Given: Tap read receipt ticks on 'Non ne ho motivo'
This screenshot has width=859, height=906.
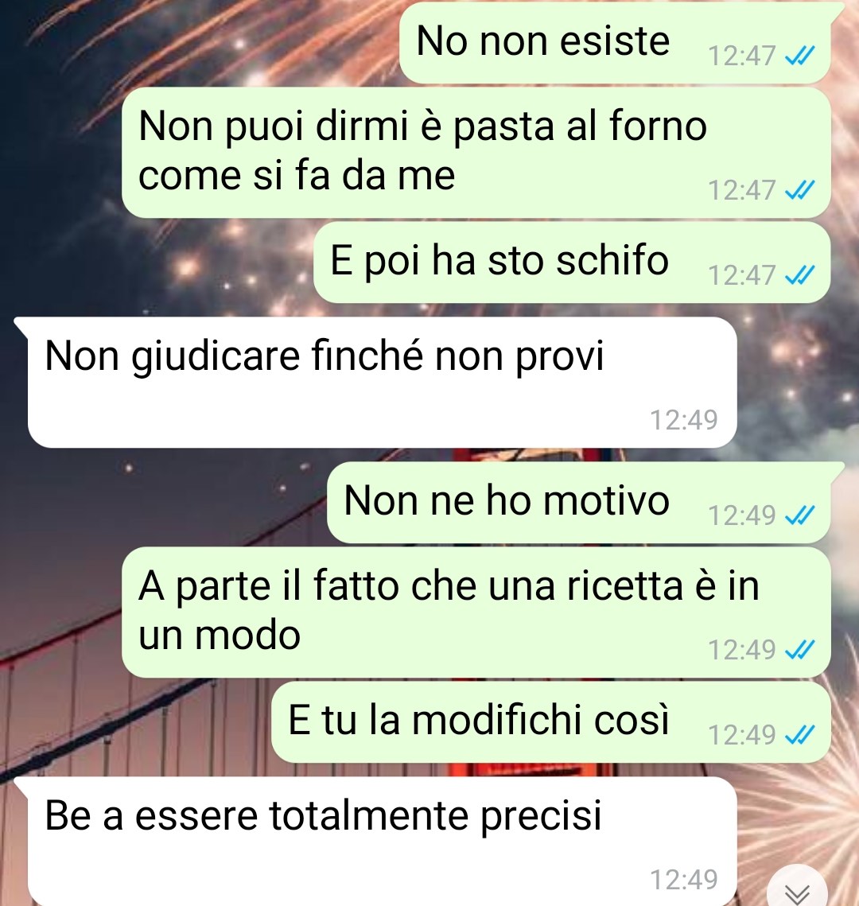Looking at the screenshot, I should point(800,515).
